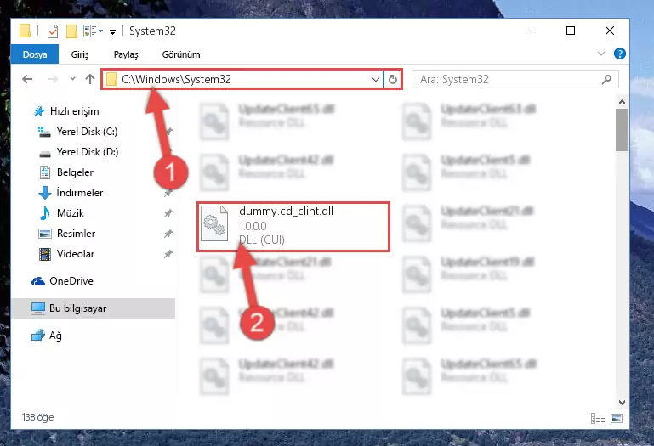The width and height of the screenshot is (654, 446).
Task: Click the Ara: System32 search box
Action: [515, 79]
